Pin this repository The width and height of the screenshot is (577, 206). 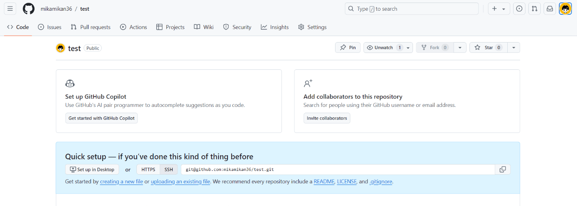pyautogui.click(x=348, y=47)
